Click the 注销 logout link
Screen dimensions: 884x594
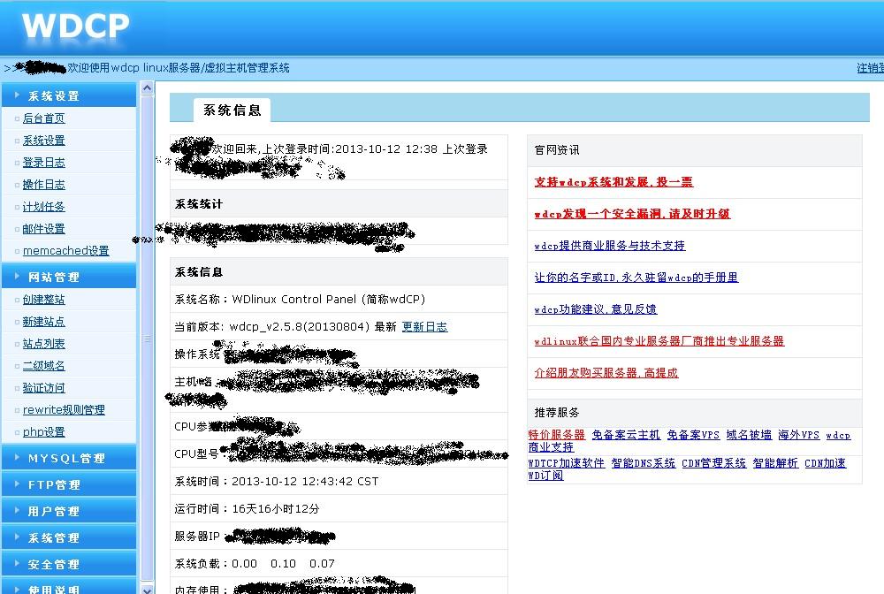(x=870, y=68)
